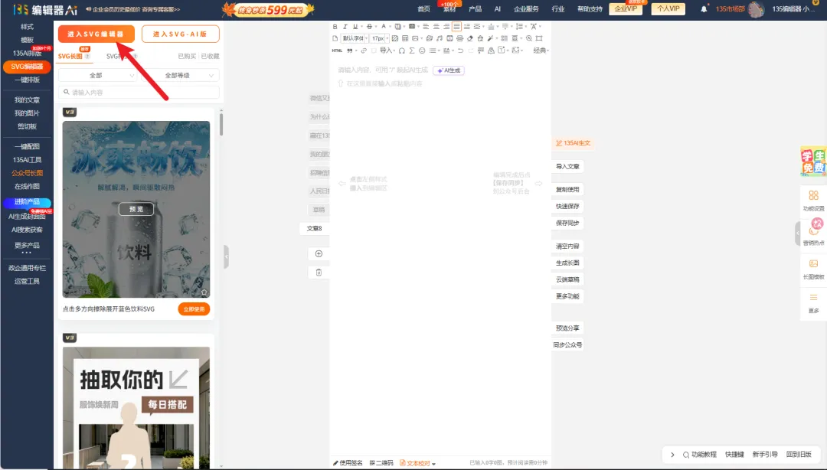Align text to the left

coord(426,26)
